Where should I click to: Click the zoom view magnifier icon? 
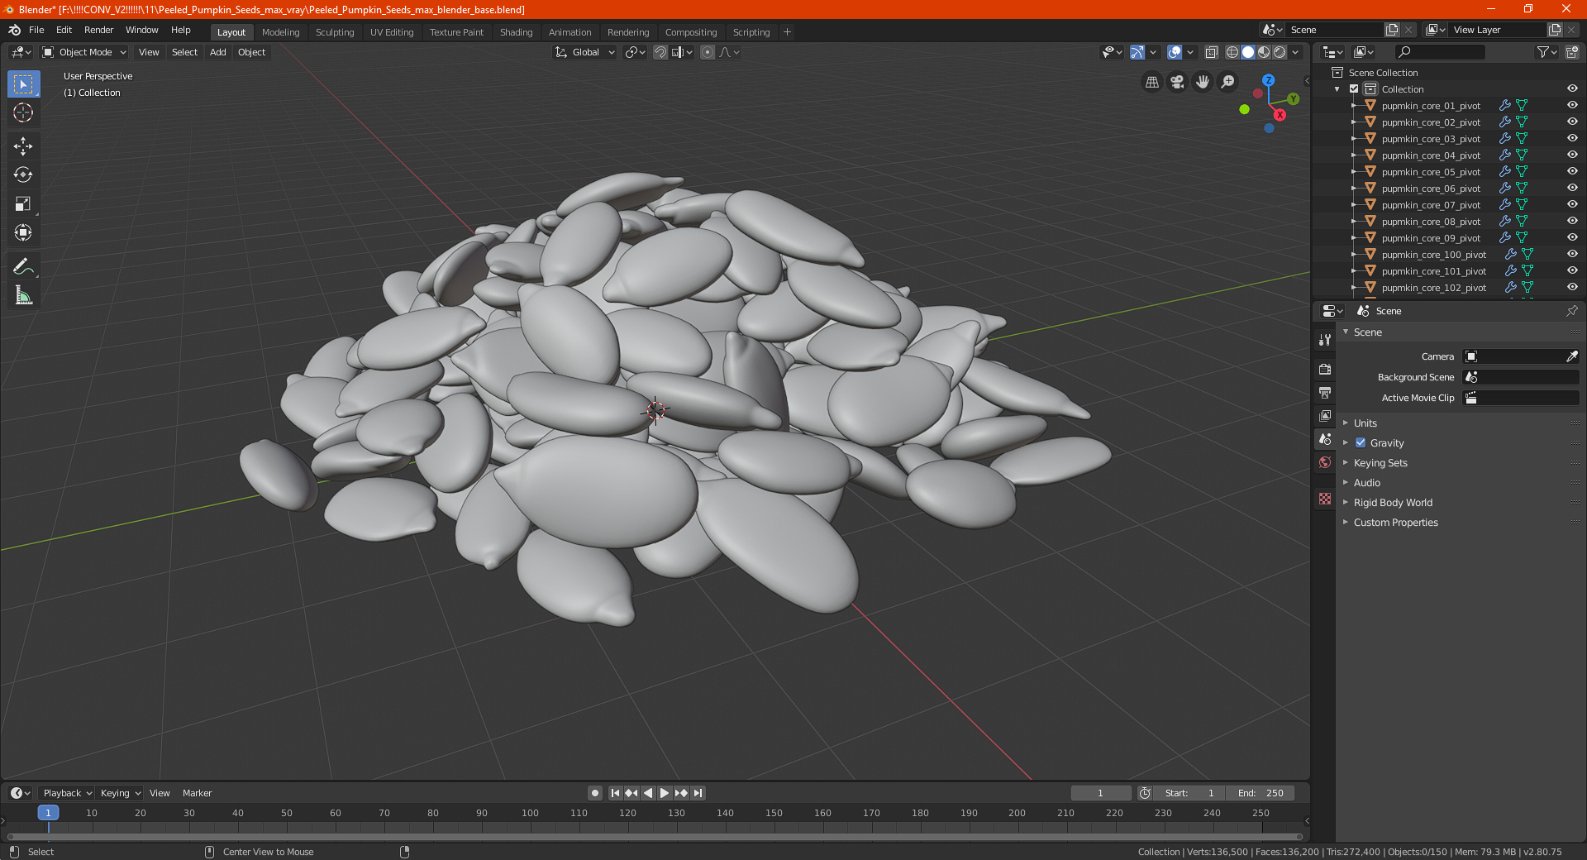tap(1228, 82)
